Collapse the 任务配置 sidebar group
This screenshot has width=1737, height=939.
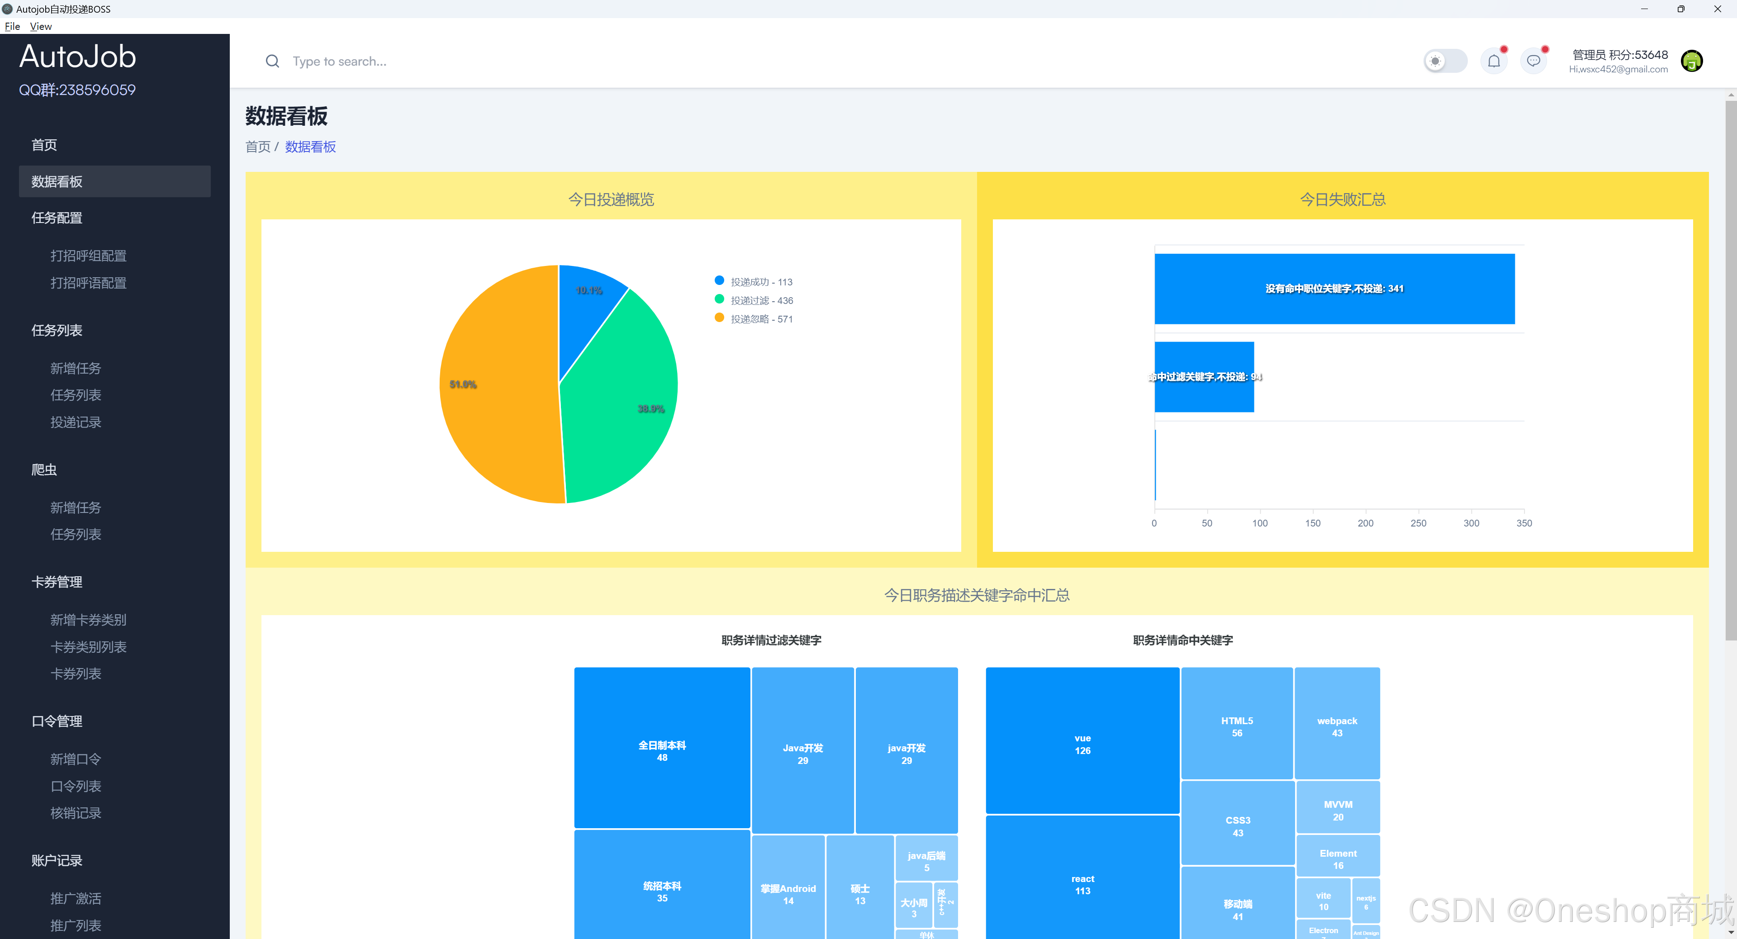57,218
